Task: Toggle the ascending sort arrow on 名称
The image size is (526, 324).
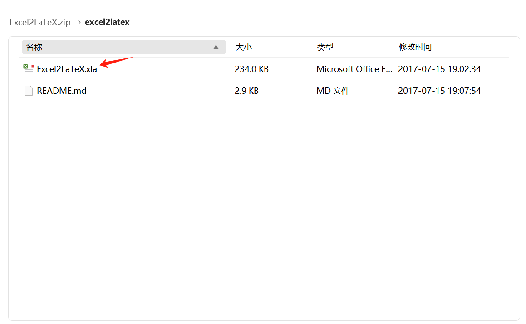Action: pos(216,47)
